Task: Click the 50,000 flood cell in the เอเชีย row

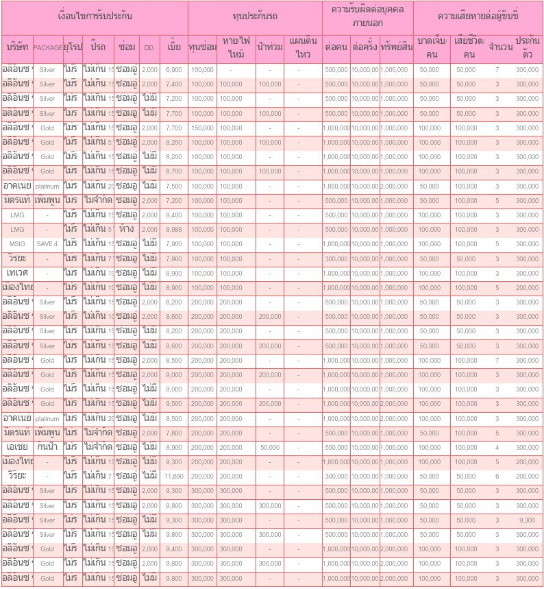Action: [x=270, y=448]
